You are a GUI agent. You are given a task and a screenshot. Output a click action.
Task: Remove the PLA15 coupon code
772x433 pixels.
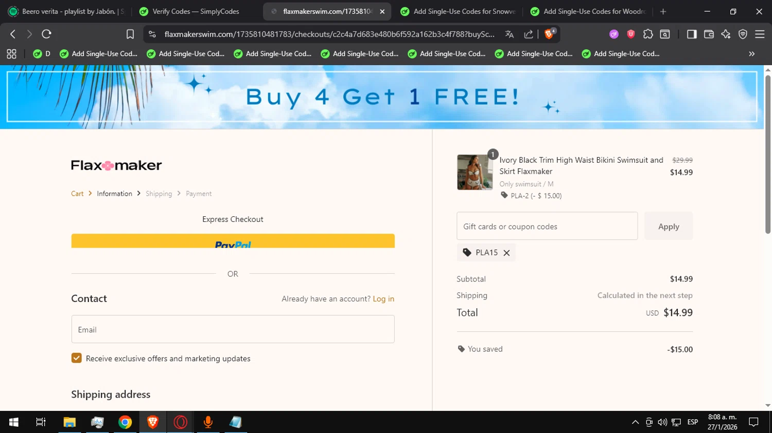[x=506, y=253]
